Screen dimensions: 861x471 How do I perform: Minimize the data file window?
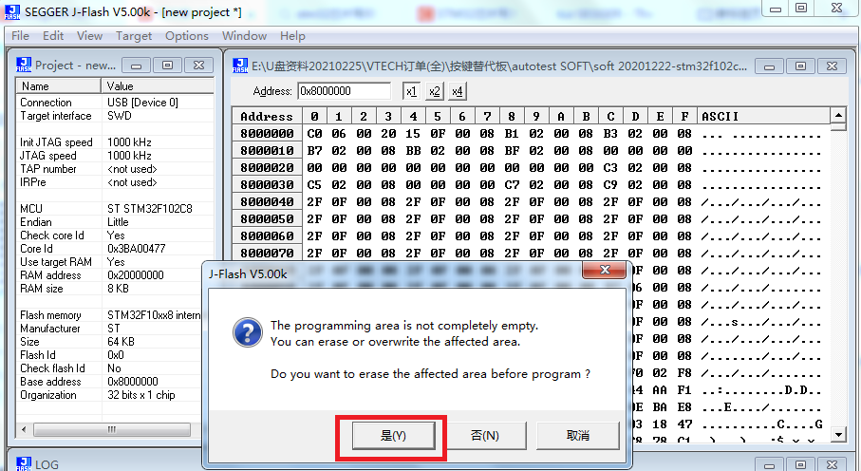769,66
